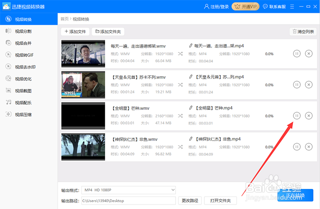Open thumbnail of 非鱼 video

click(x=83, y=147)
